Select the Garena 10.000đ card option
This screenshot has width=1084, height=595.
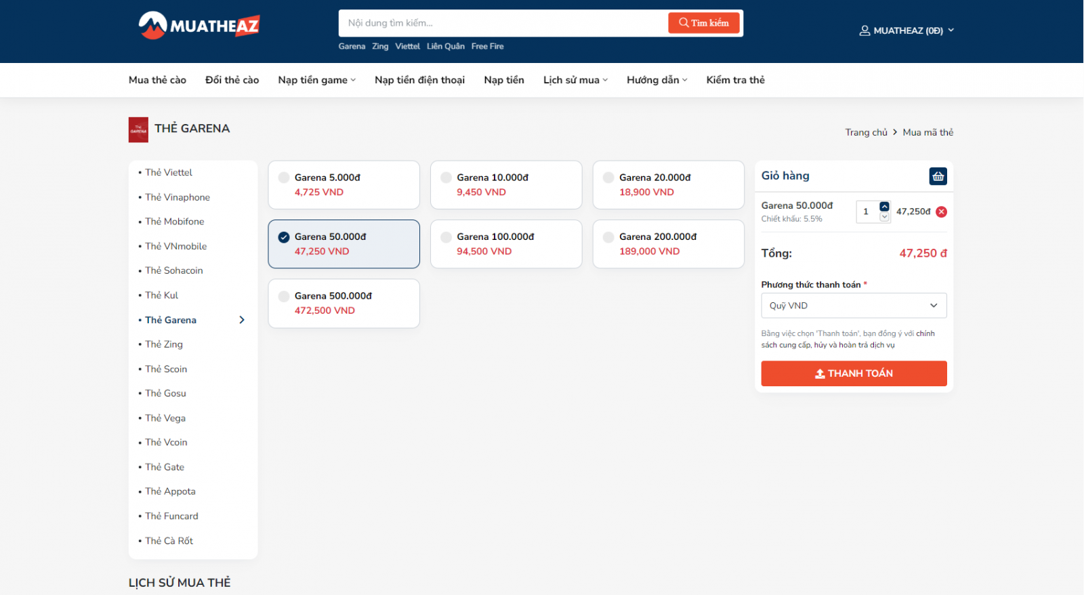(506, 184)
